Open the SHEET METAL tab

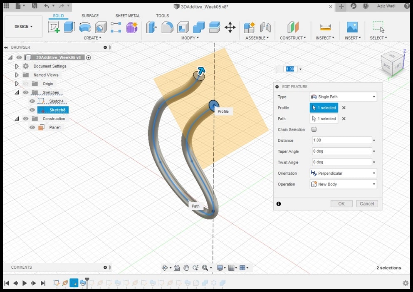click(128, 16)
